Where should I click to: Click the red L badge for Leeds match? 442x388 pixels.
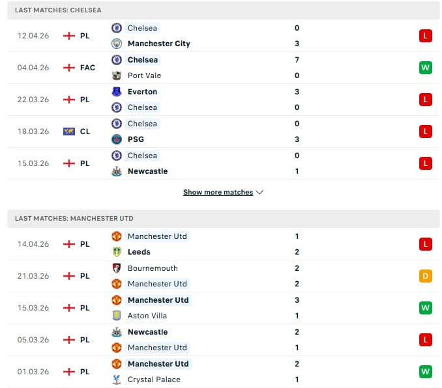pos(425,244)
